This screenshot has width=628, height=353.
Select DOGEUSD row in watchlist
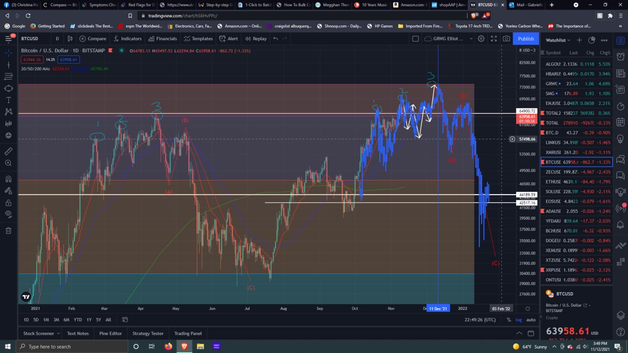[x=576, y=241]
